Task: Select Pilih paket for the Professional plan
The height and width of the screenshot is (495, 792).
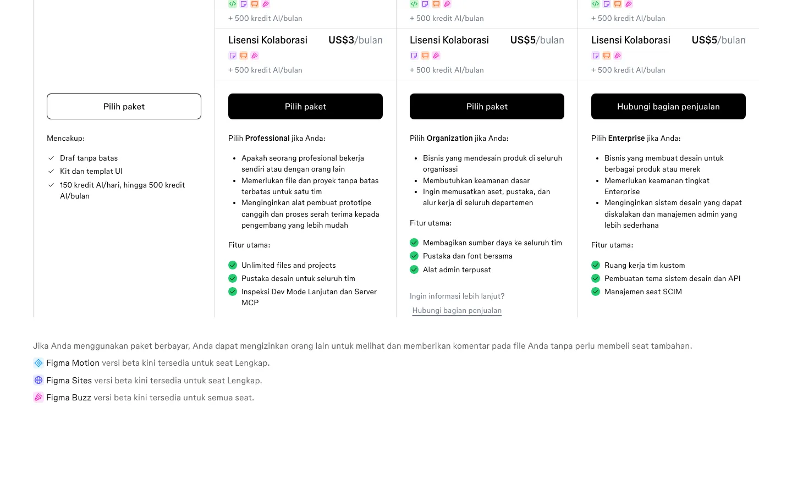Action: (305, 106)
